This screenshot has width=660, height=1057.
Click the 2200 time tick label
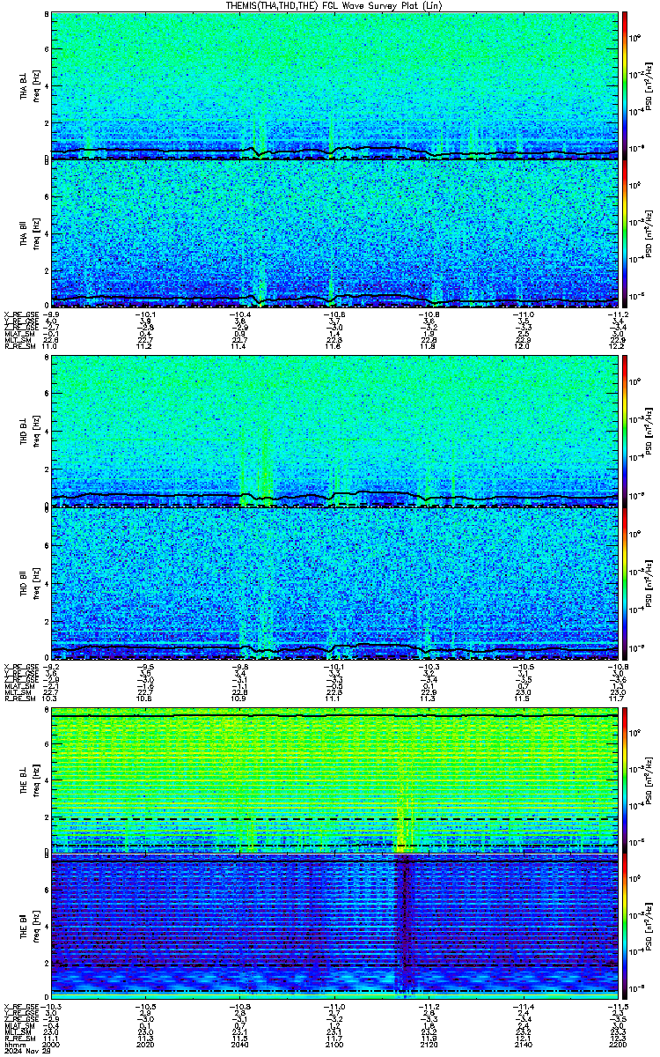pyautogui.click(x=617, y=1044)
